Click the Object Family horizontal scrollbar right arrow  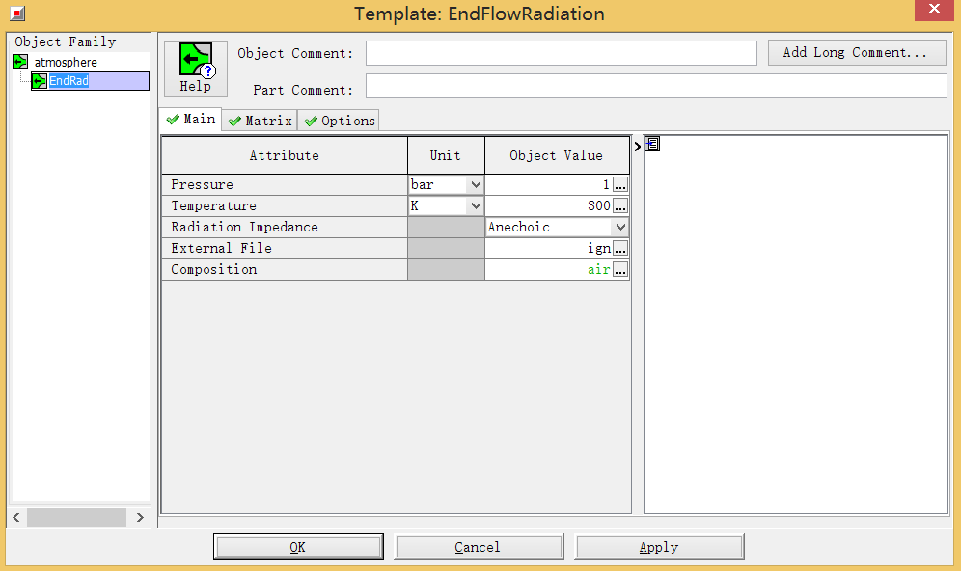pos(140,518)
